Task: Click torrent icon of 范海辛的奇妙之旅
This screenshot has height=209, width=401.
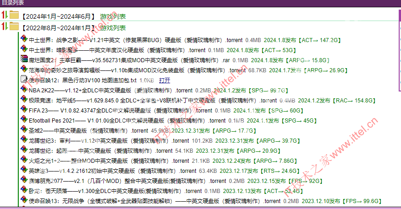Action: click(x=24, y=69)
